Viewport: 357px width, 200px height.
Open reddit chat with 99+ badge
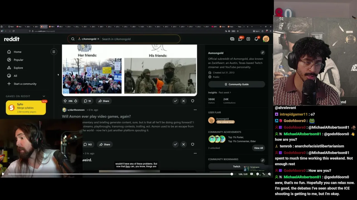(240, 39)
